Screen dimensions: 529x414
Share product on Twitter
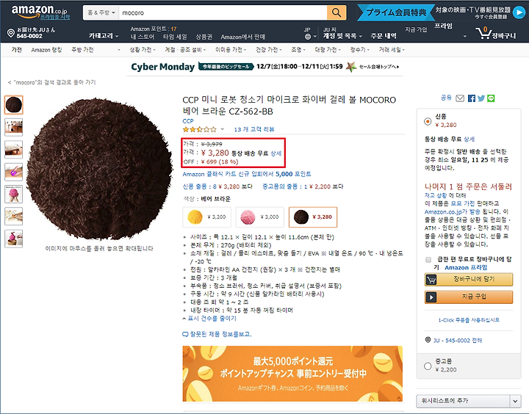pos(481,98)
